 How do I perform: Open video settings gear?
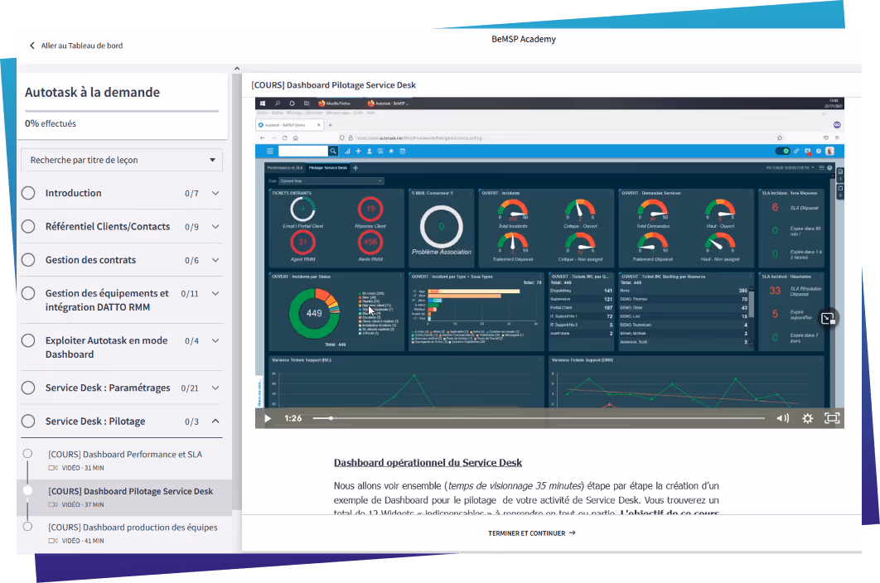pyautogui.click(x=808, y=418)
